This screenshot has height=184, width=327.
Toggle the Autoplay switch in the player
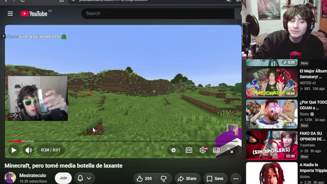(173, 150)
